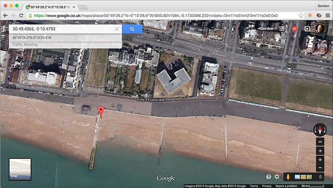Open Chrome's hamburger menu
This screenshot has height=188, width=333.
(x=327, y=15)
